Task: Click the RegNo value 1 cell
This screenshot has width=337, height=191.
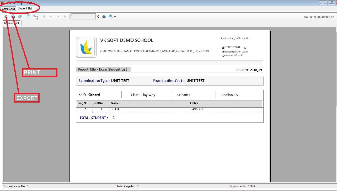Action: [x=85, y=109]
